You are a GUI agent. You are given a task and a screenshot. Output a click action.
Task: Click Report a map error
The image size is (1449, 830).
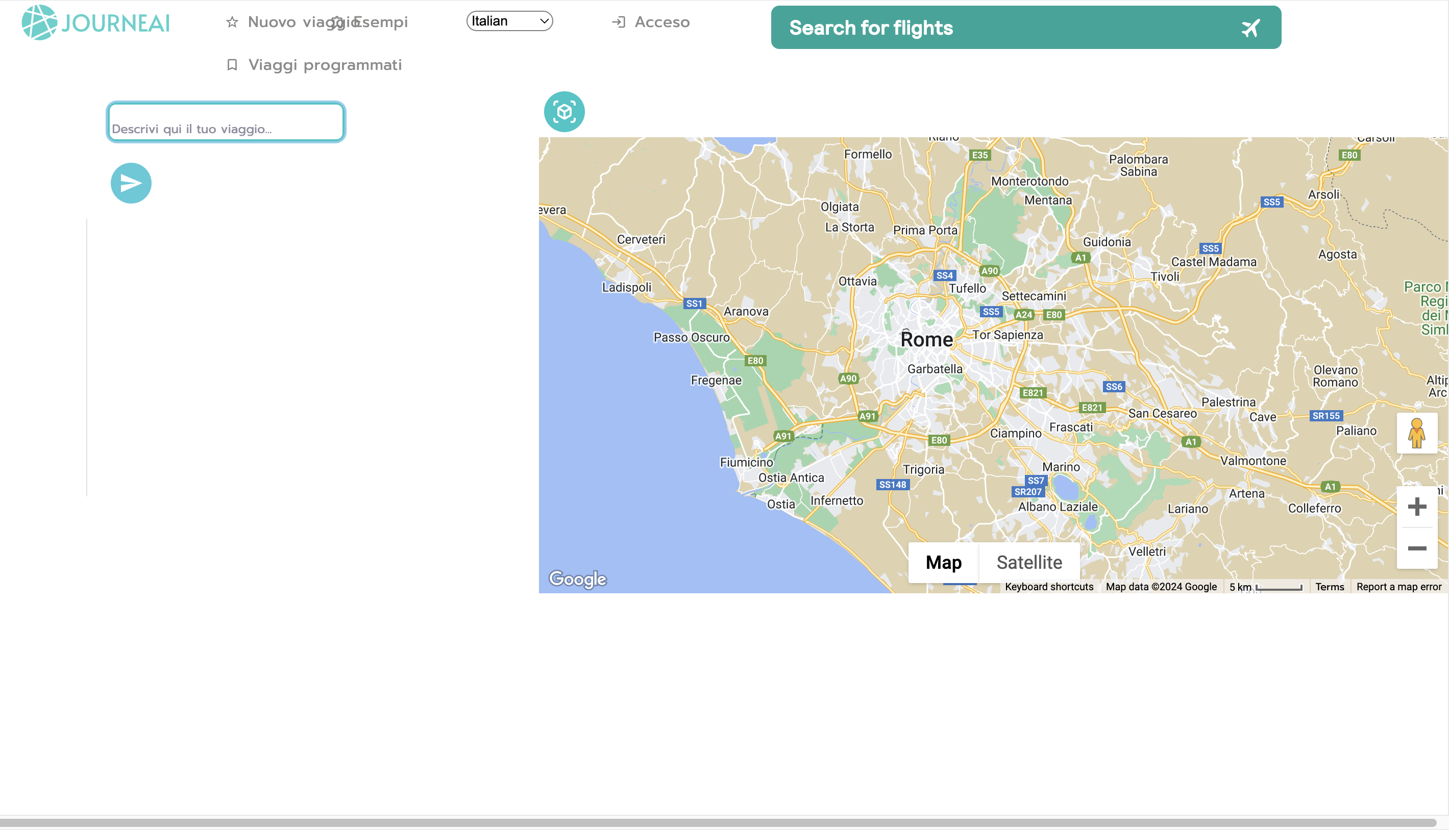(1399, 587)
